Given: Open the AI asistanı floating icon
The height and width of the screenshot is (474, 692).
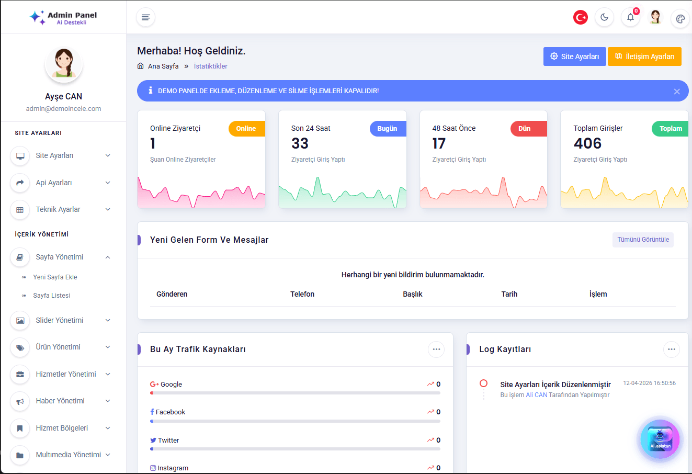Looking at the screenshot, I should [660, 439].
